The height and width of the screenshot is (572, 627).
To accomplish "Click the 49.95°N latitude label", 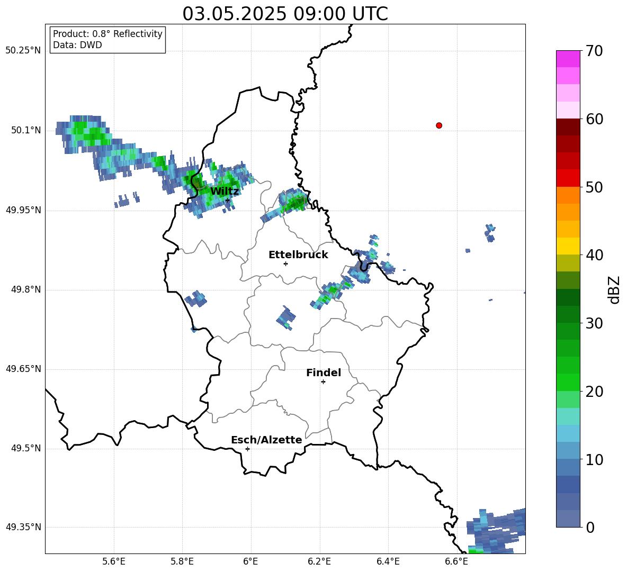I will pyautogui.click(x=23, y=210).
